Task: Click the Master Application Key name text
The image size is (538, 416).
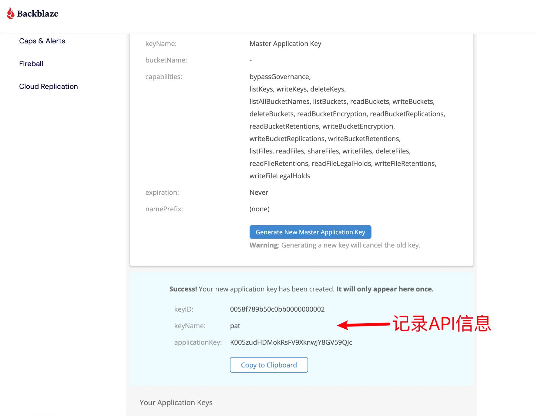Action: [285, 44]
